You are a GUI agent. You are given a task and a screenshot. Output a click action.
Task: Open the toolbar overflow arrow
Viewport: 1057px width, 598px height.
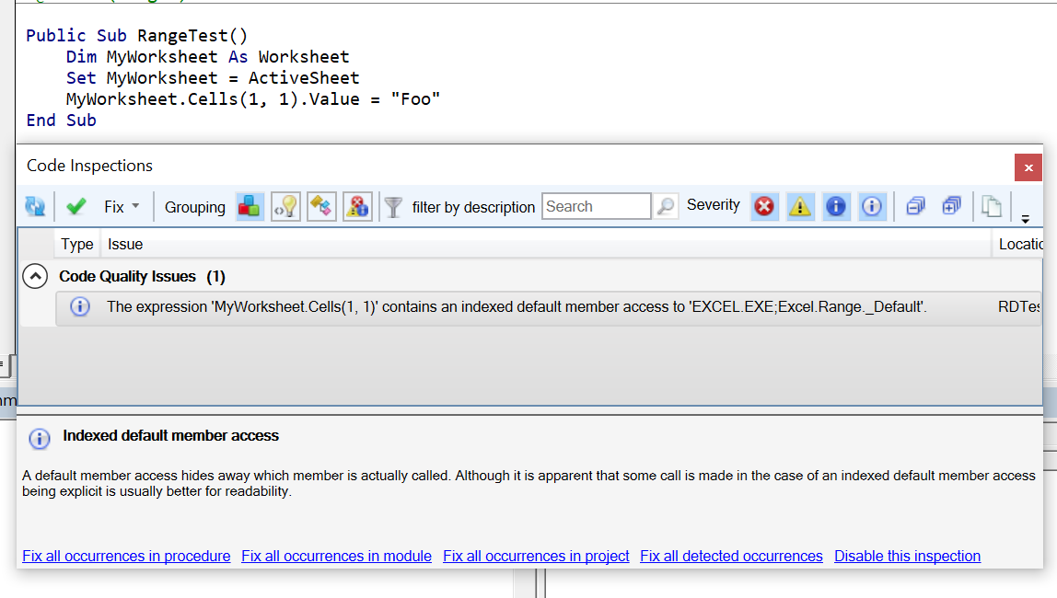coord(1026,219)
